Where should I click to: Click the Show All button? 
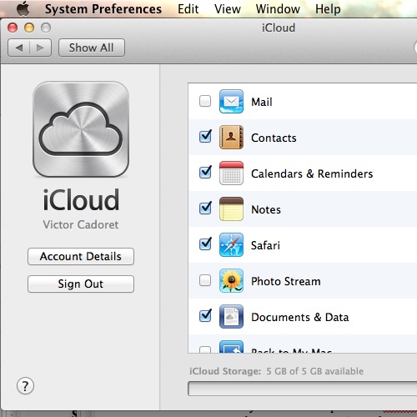[92, 48]
